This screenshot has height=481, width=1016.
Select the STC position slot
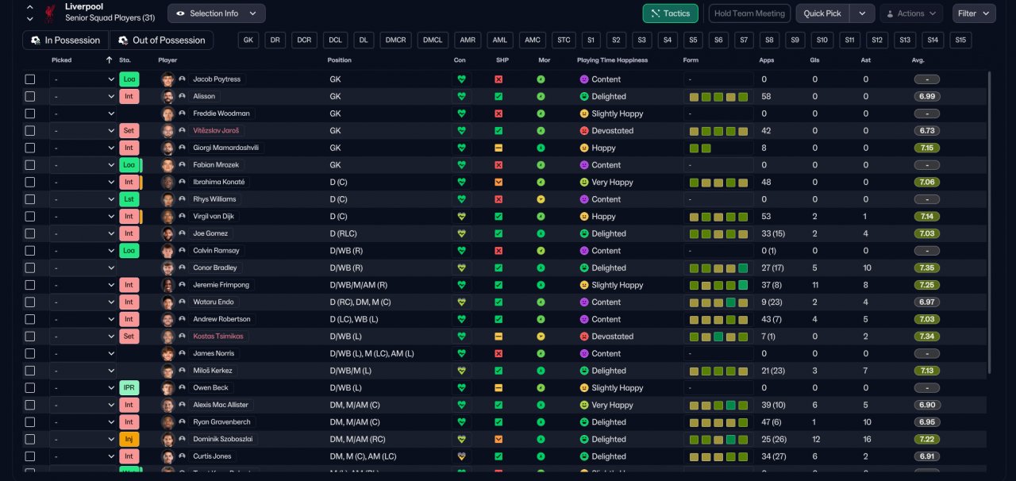point(564,40)
